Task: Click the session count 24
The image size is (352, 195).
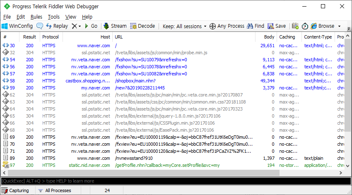Action: pyautogui.click(x=107, y=190)
